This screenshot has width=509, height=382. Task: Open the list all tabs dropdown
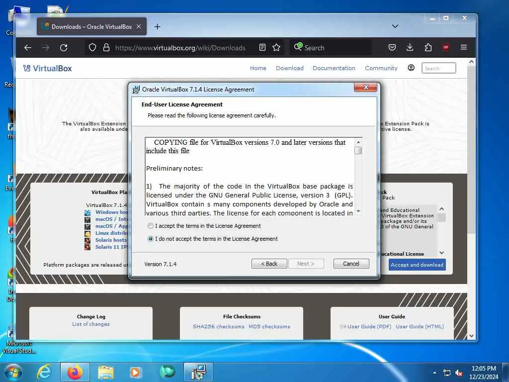[395, 26]
